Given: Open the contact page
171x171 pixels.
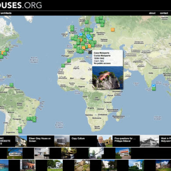Looking at the screenshot, I should pos(164,13).
